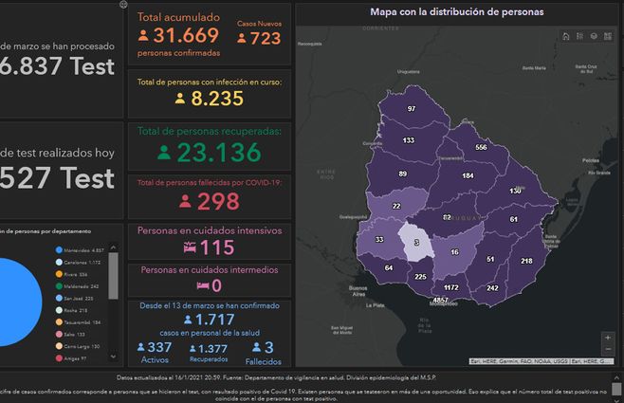This screenshot has width=624, height=403.
Task: Click Montevideo region labeled 4857 on map
Action: 440,300
